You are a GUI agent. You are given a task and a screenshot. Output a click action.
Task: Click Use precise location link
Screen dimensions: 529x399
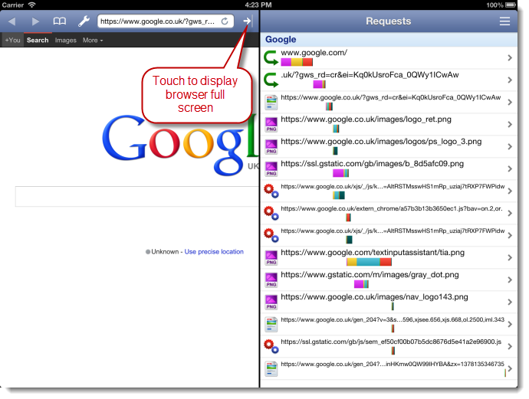tap(214, 252)
